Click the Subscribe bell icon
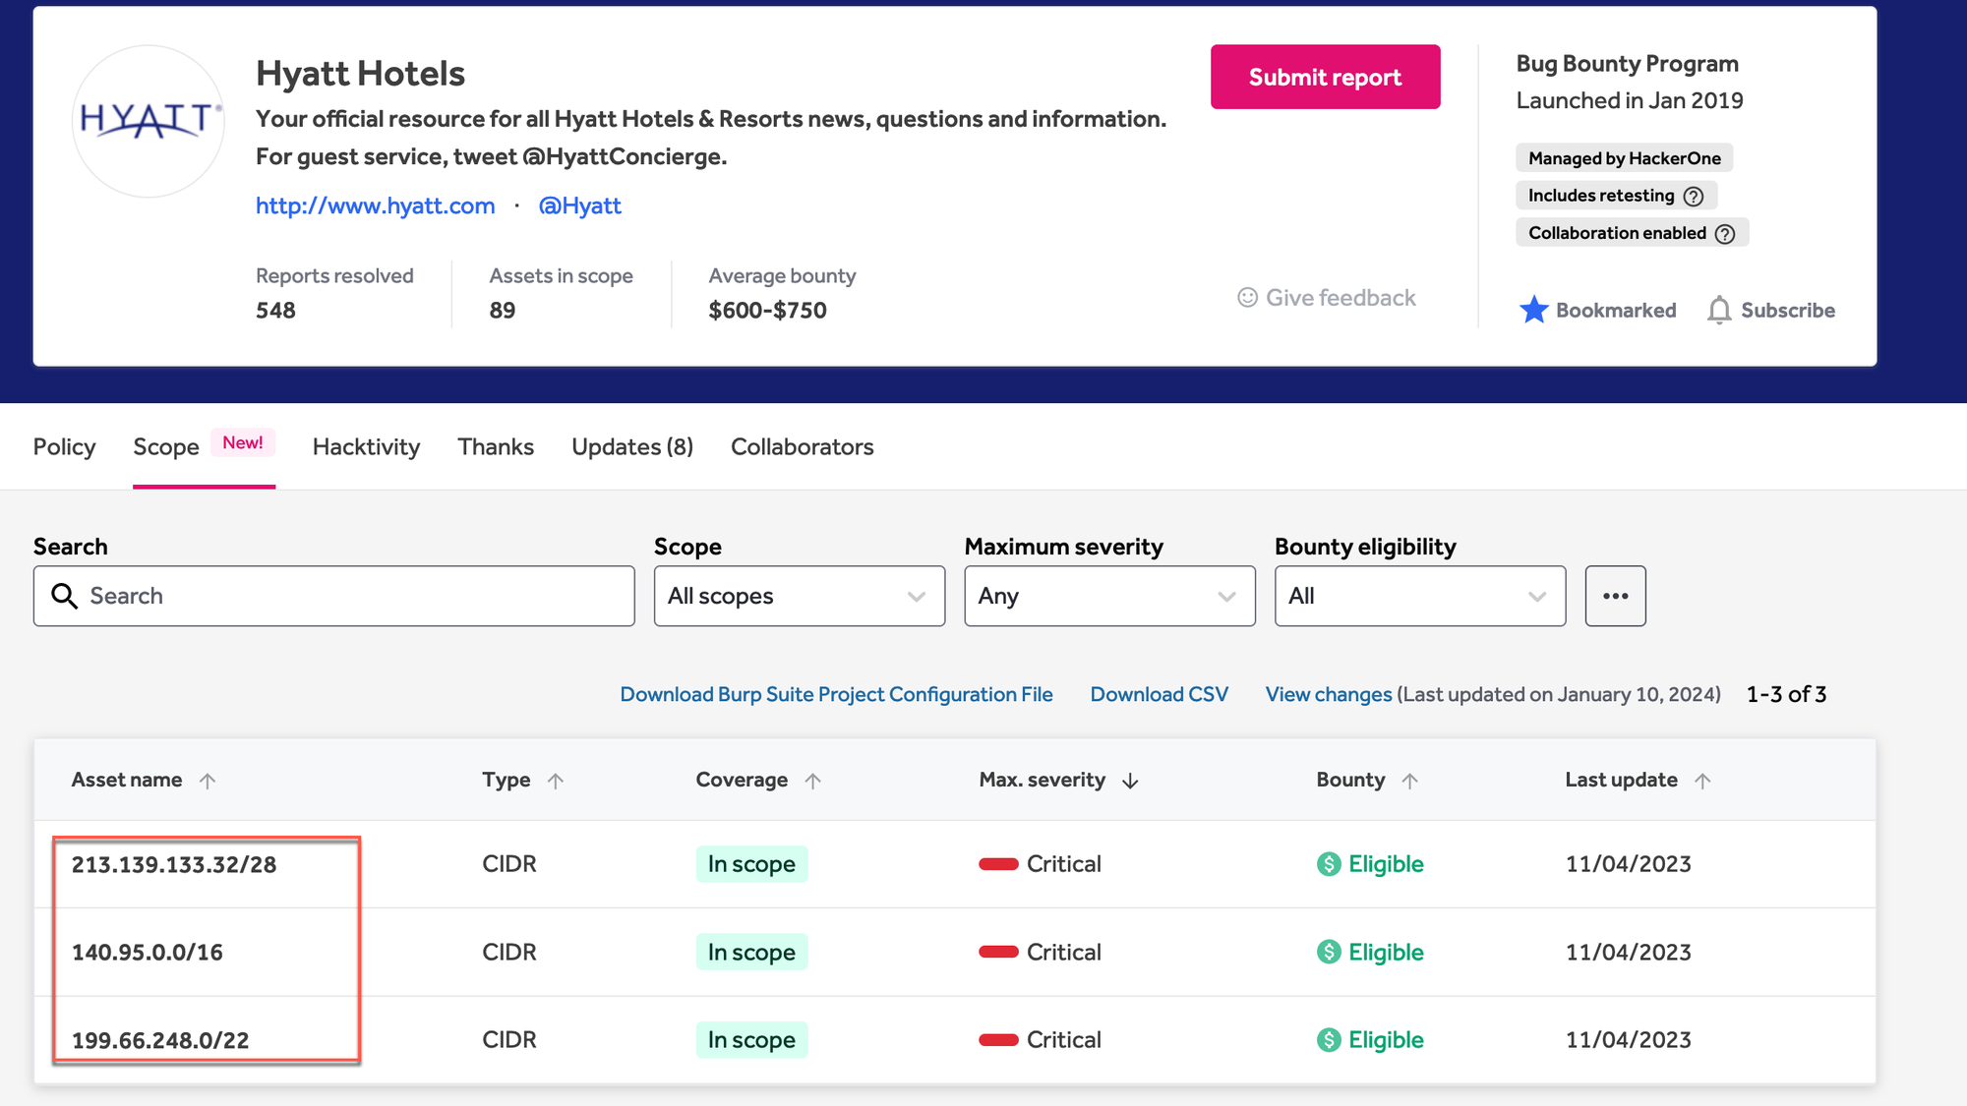Viewport: 1967px width, 1106px height. 1718,310
